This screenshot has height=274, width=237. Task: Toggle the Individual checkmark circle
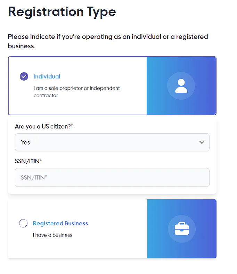[x=24, y=76]
